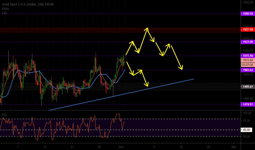
Task: Select the MA indicator label
Action: (5, 13)
